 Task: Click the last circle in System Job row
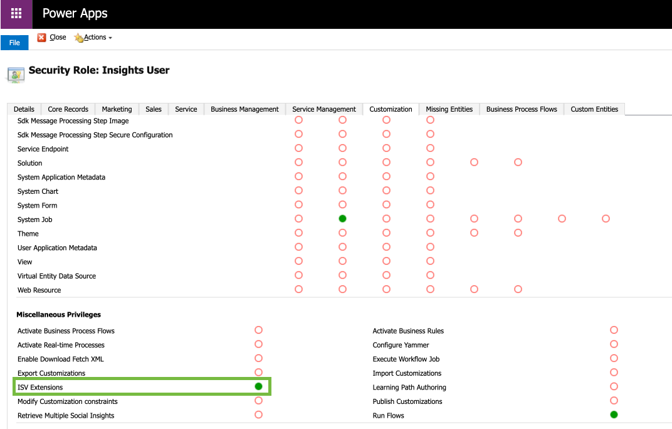pyautogui.click(x=606, y=219)
